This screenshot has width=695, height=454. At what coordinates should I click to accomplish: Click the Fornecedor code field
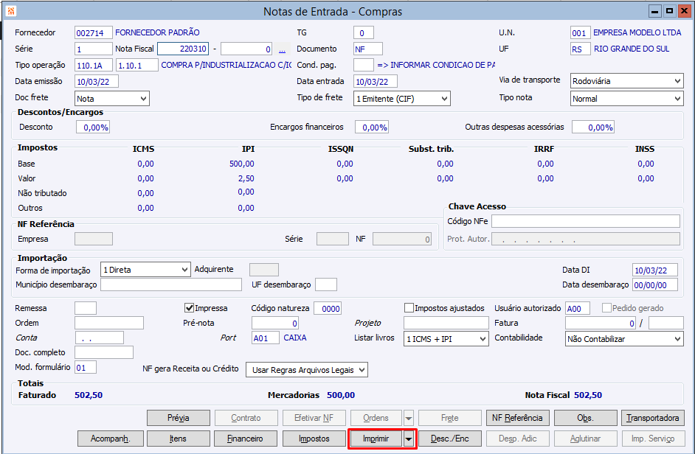point(94,33)
